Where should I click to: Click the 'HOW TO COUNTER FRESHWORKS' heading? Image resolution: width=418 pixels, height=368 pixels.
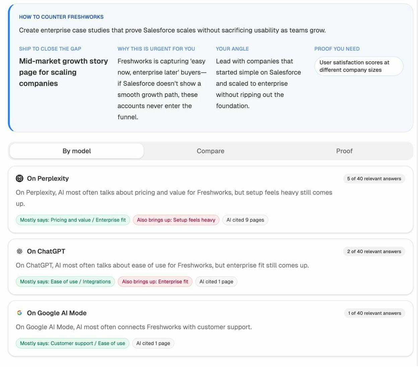[61, 17]
